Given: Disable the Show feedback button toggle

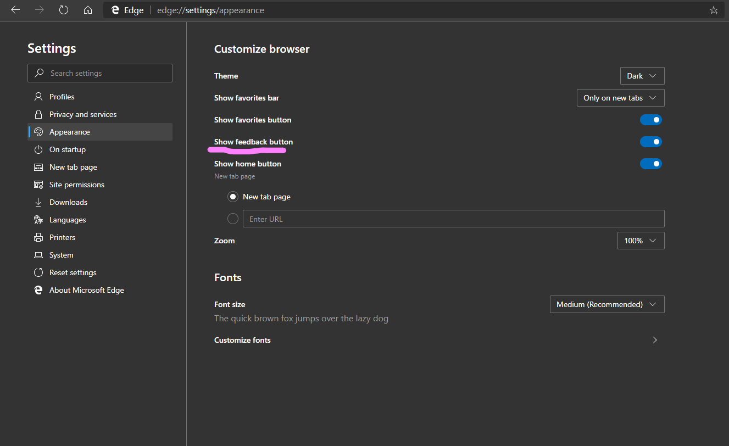Looking at the screenshot, I should pos(651,142).
